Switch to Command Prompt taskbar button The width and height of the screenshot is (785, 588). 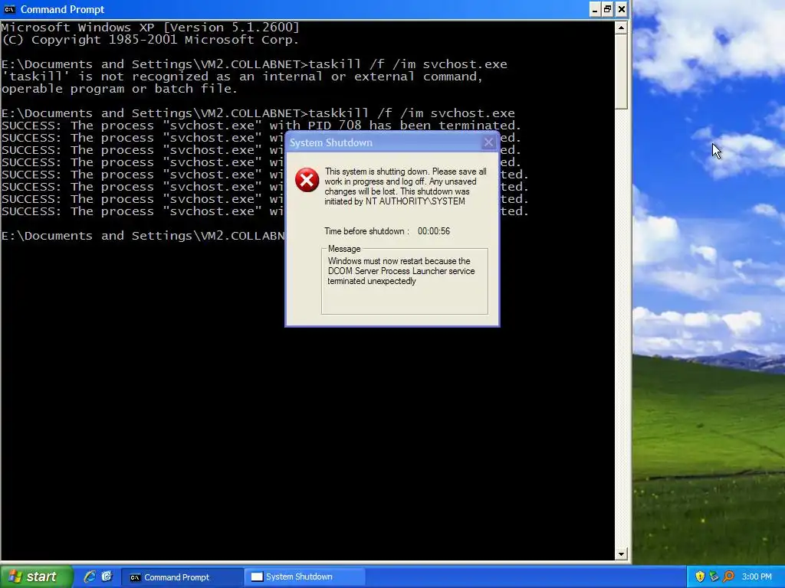(x=182, y=577)
